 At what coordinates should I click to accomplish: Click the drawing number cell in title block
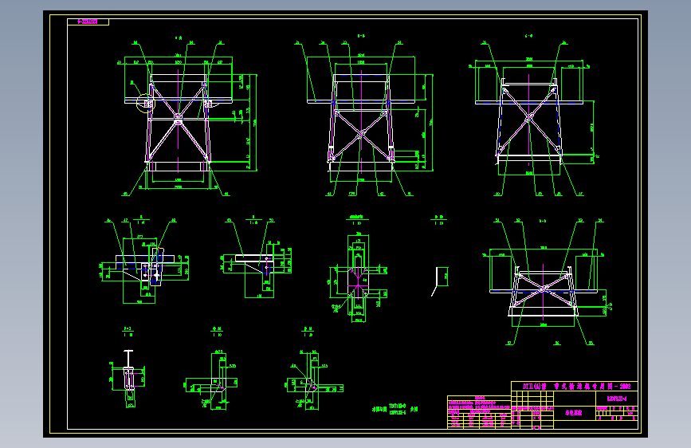click(x=617, y=399)
